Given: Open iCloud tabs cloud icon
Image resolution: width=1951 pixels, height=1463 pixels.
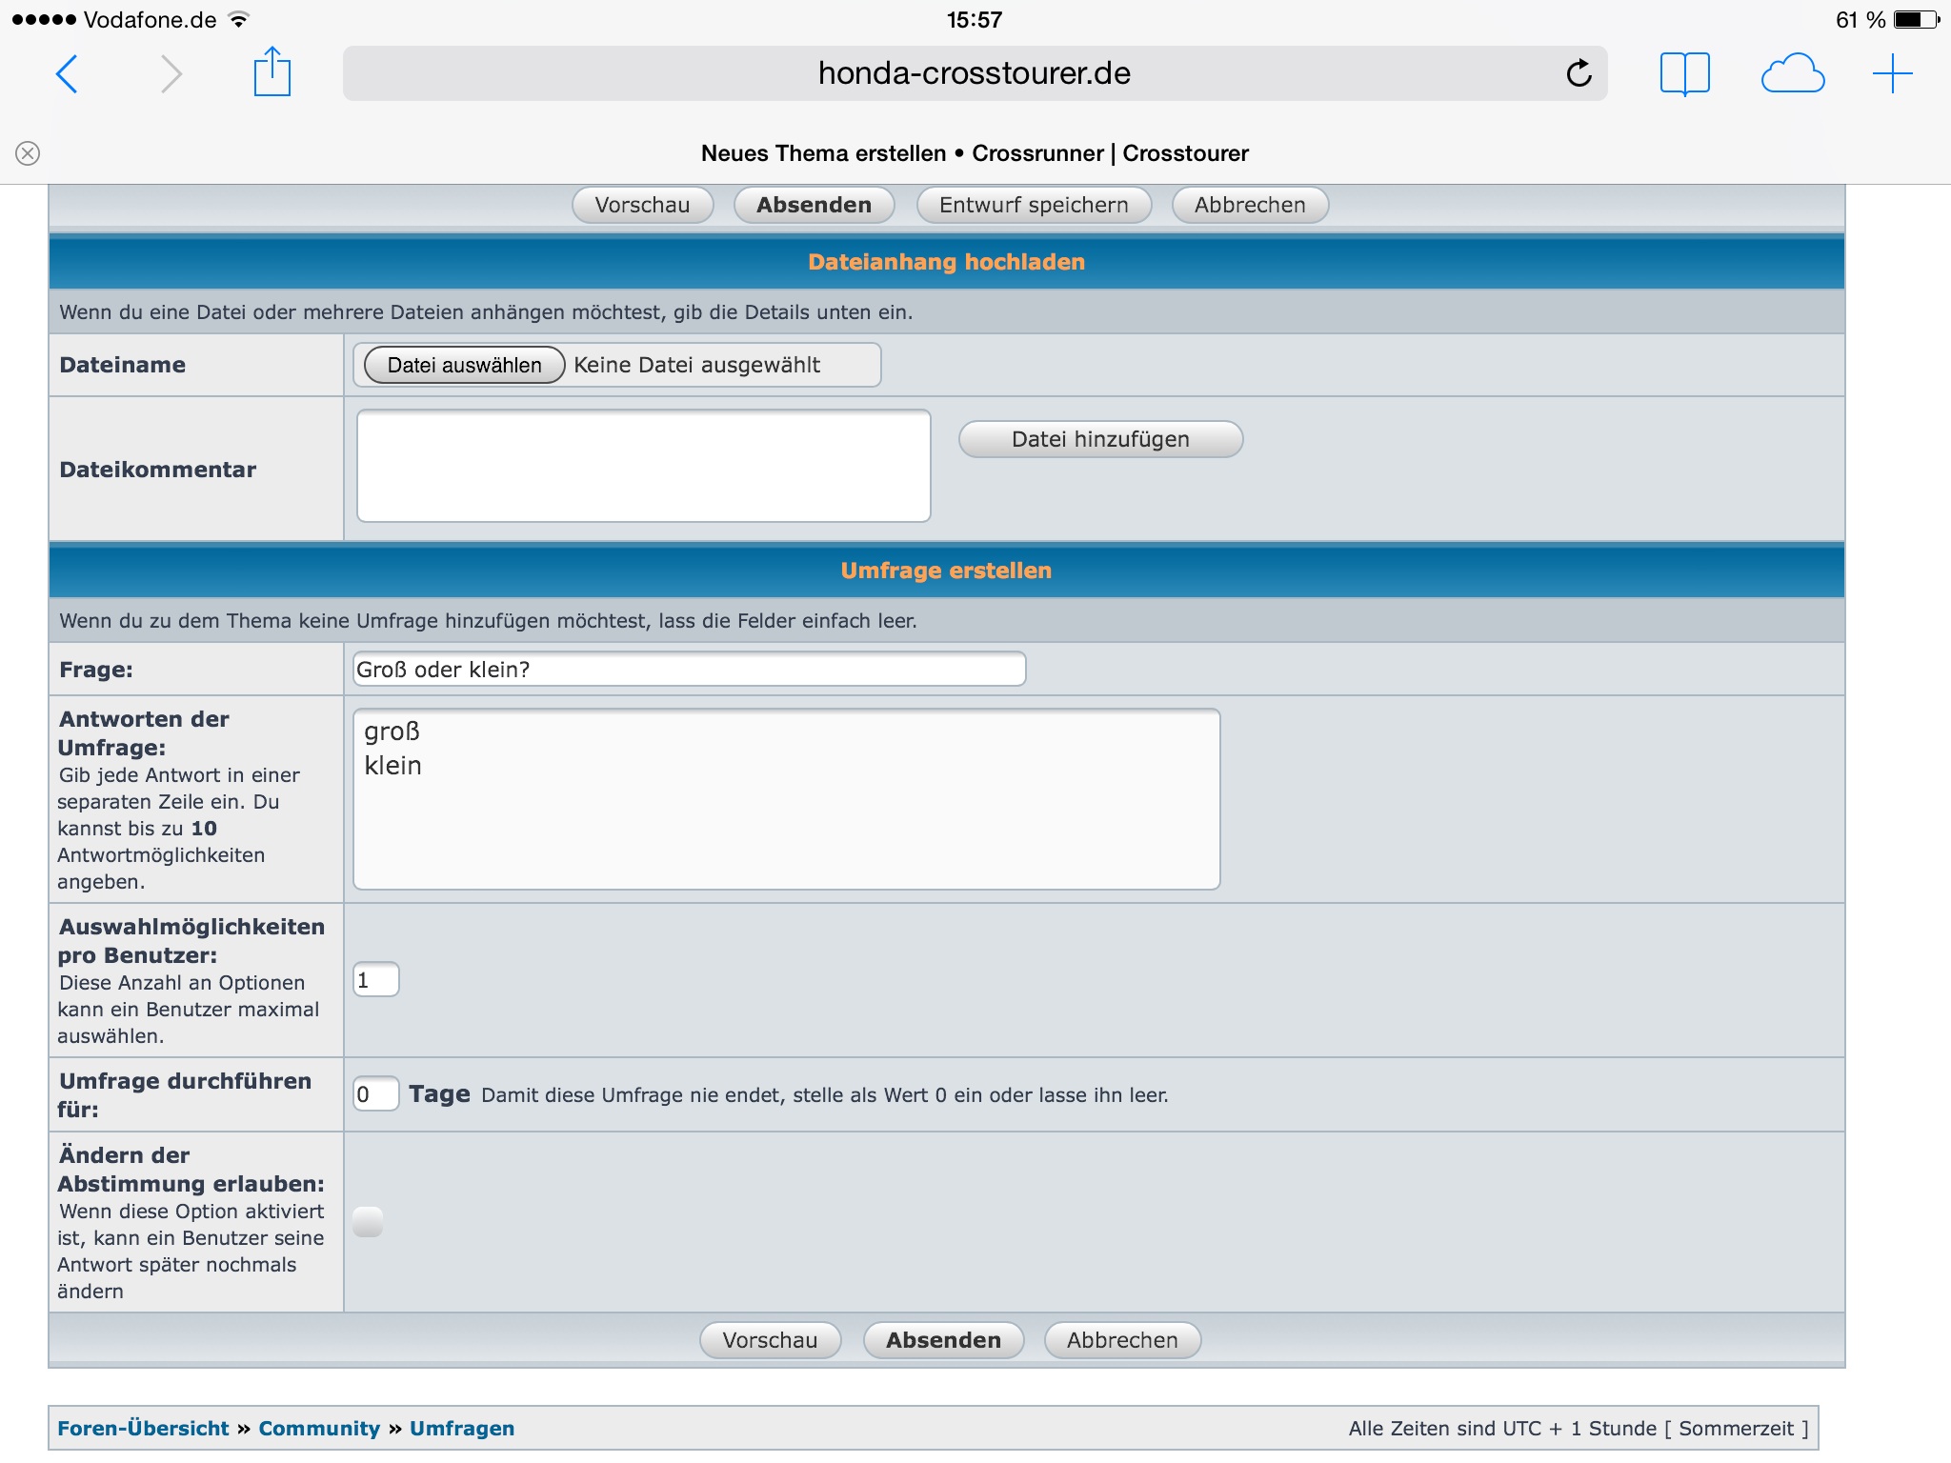Looking at the screenshot, I should pyautogui.click(x=1792, y=73).
